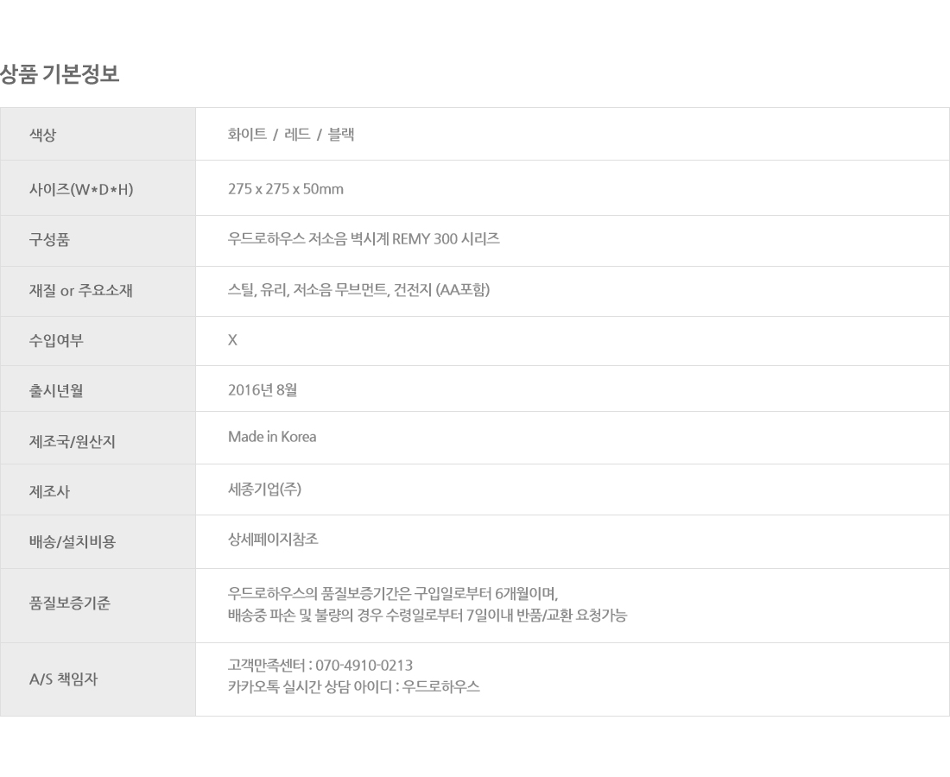Image resolution: width=950 pixels, height=777 pixels.
Task: Click the value 화이트 / 레드 / 블랙
Action: coord(291,134)
